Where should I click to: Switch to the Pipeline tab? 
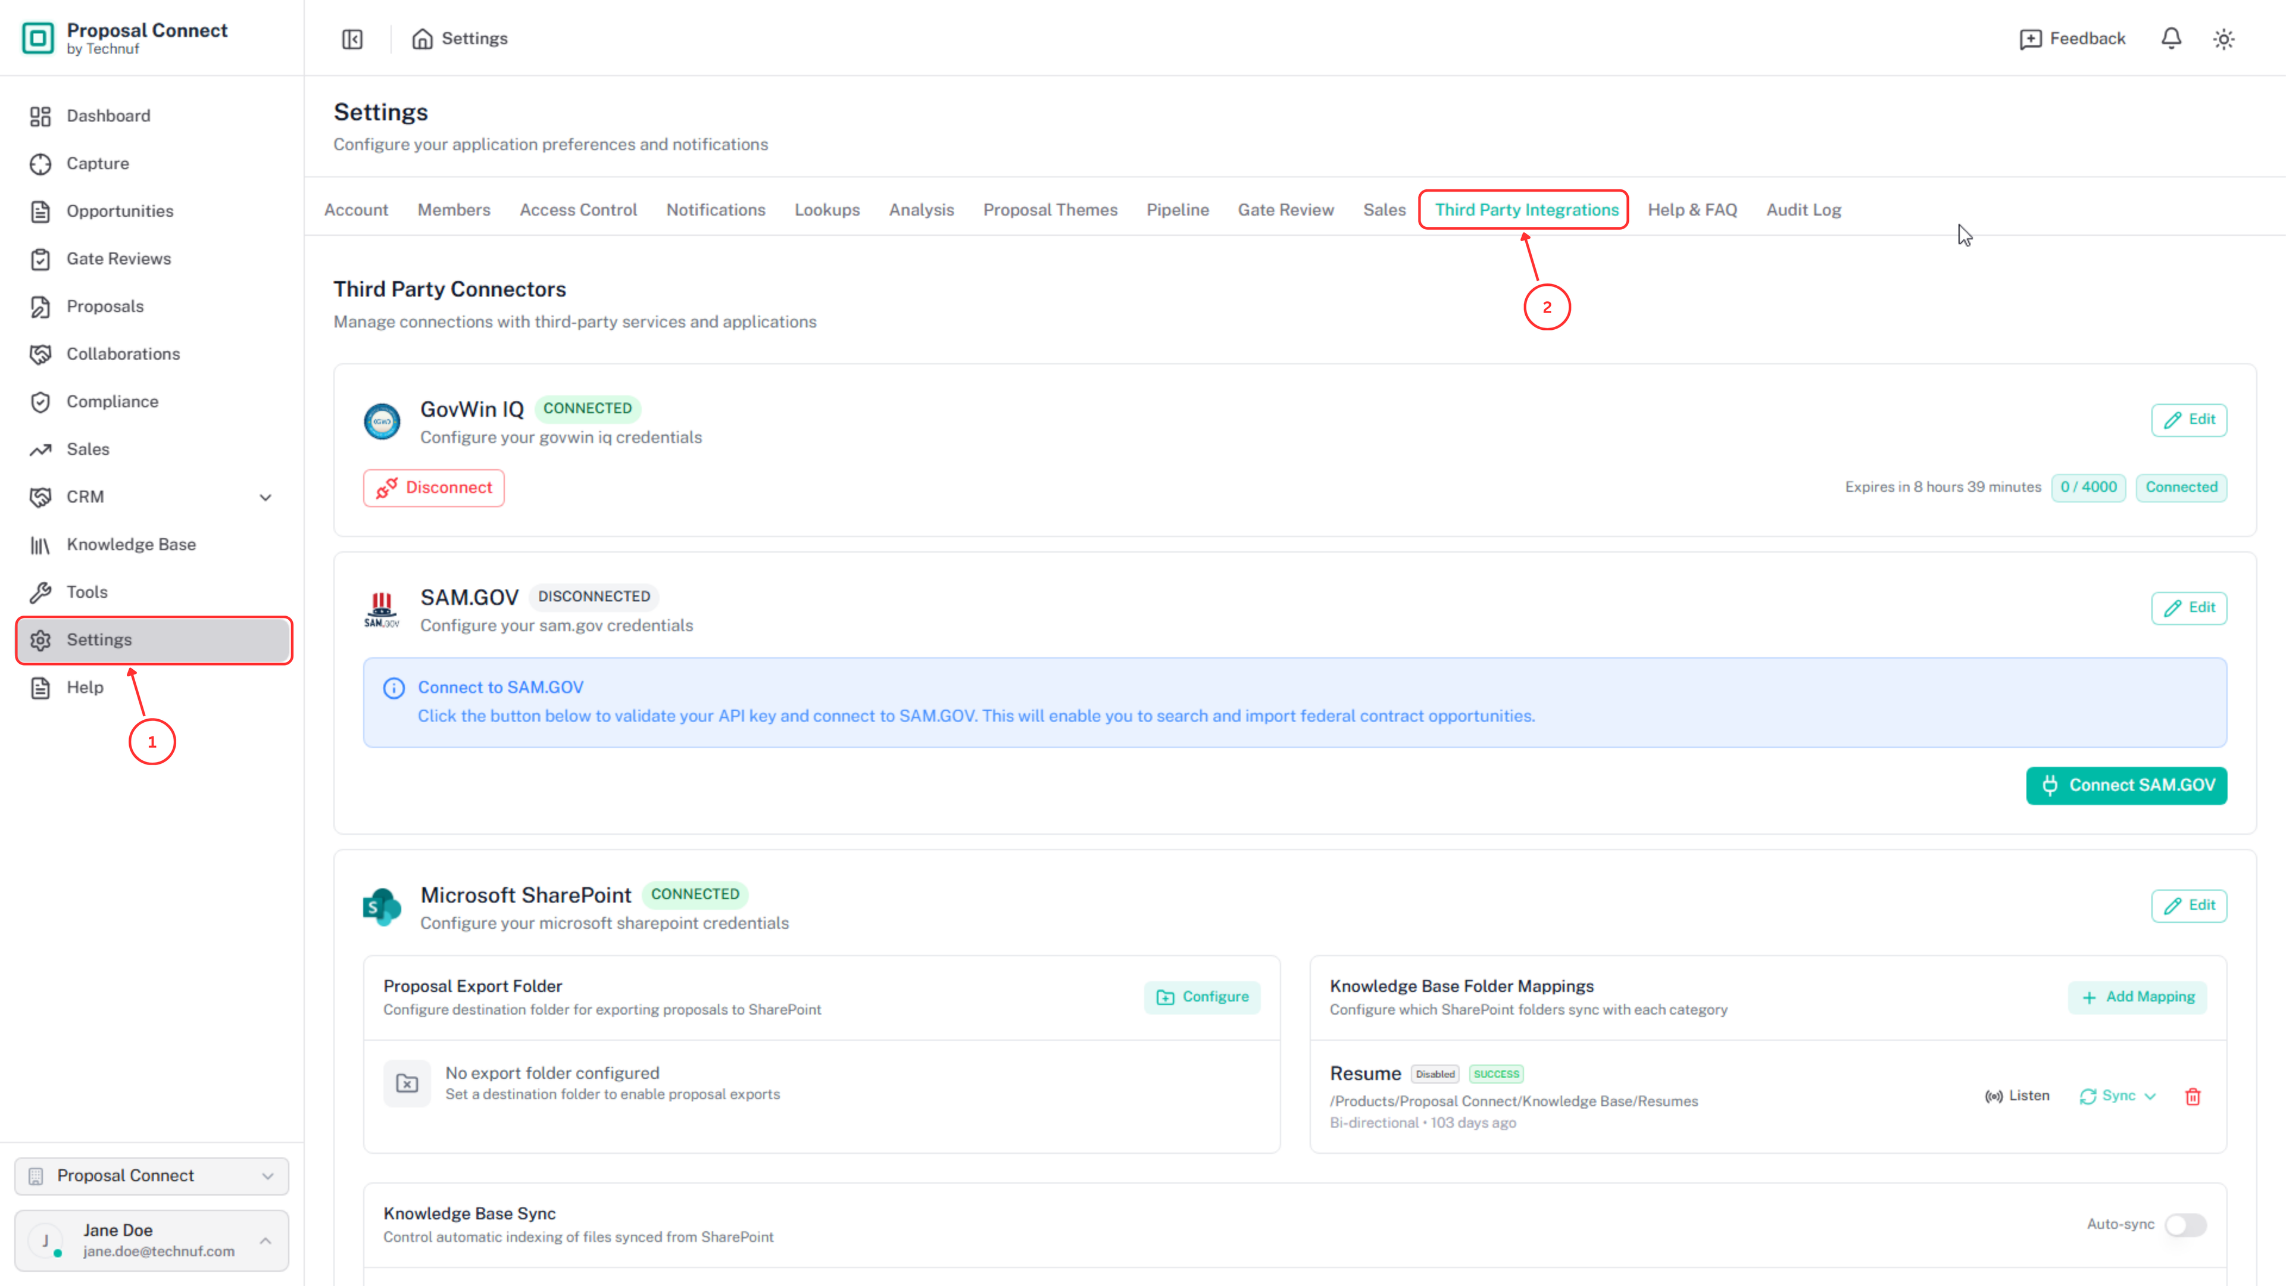(1178, 210)
